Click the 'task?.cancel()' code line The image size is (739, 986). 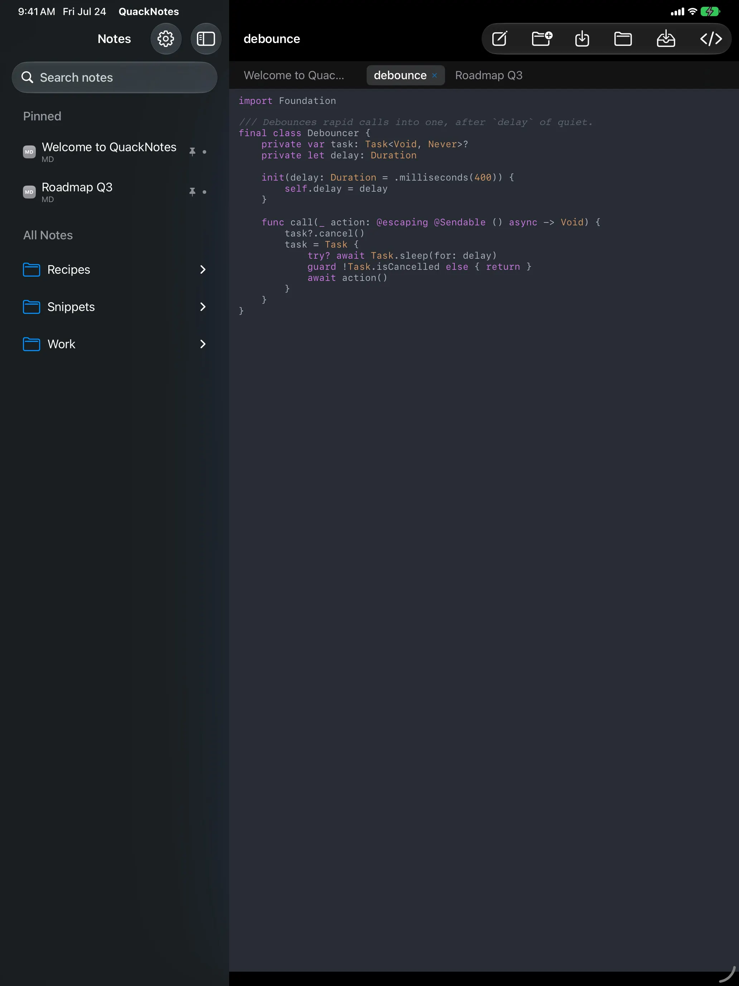click(x=325, y=233)
